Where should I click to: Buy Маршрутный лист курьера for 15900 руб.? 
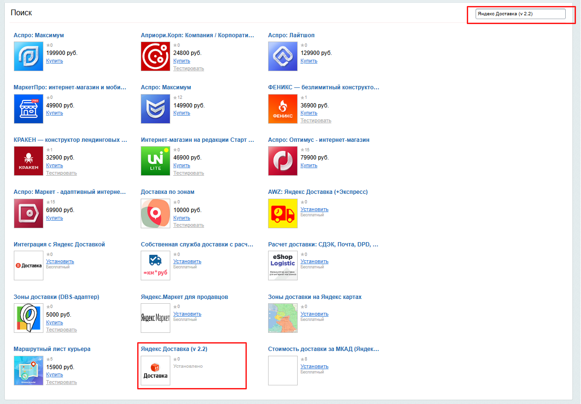[54, 374]
